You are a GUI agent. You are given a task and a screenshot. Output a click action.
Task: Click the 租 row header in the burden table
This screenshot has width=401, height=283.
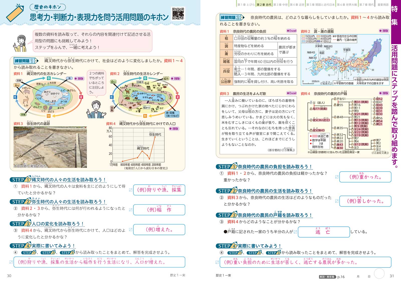[226, 38]
